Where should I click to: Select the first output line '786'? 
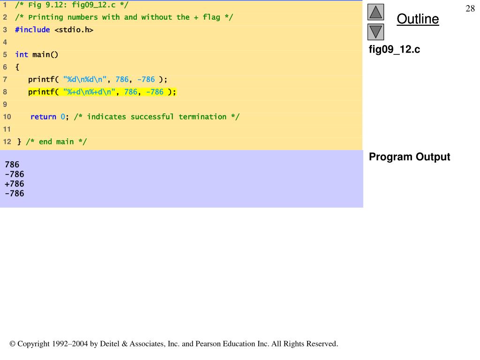[x=12, y=165]
